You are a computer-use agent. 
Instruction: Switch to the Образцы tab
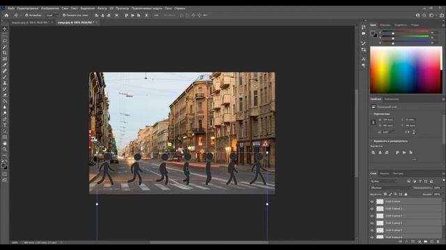click(385, 25)
